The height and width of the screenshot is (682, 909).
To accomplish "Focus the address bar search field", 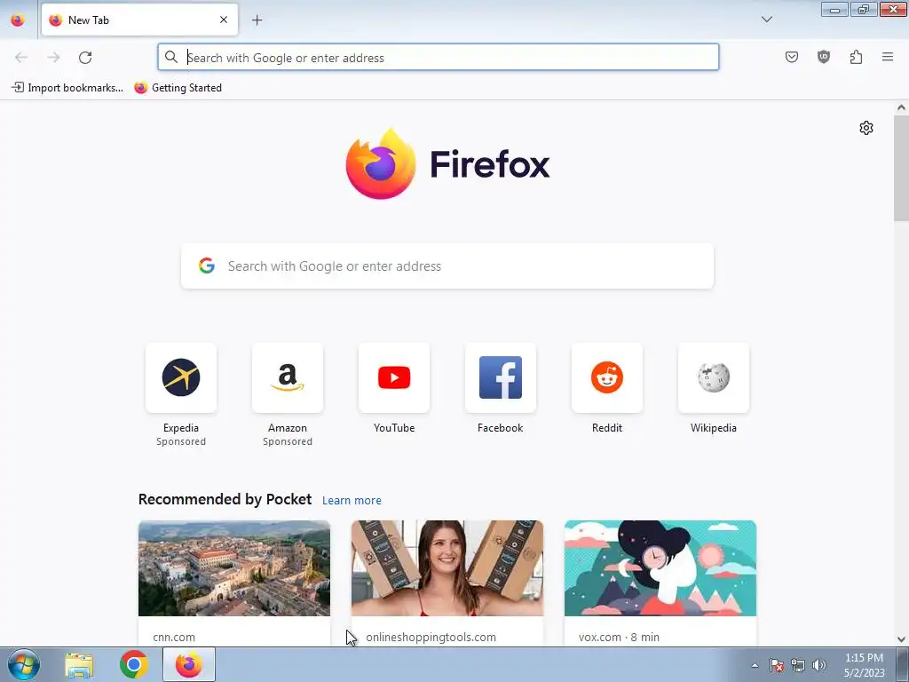I will (439, 58).
